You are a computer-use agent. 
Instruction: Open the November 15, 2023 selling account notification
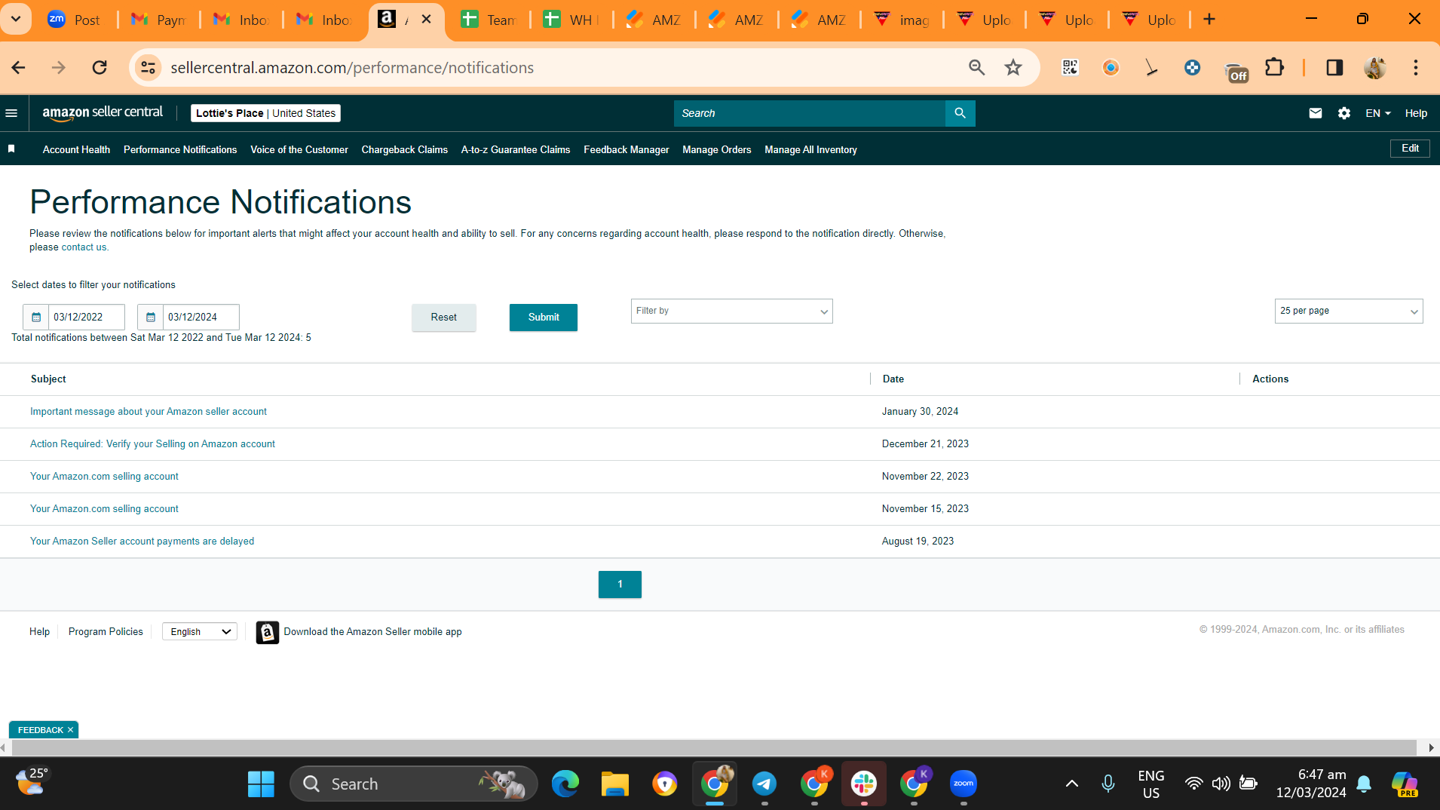(104, 509)
